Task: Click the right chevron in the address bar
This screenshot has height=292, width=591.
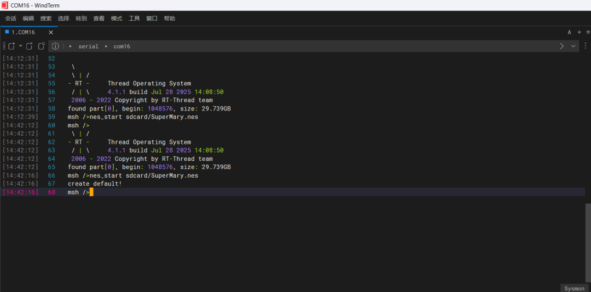Action: coord(561,46)
